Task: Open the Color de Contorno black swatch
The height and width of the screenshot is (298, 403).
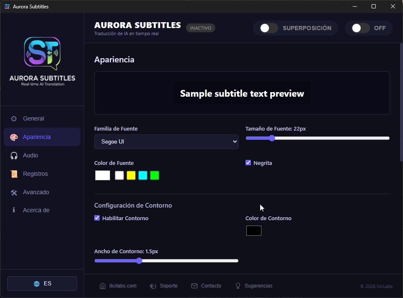Action: pos(254,231)
